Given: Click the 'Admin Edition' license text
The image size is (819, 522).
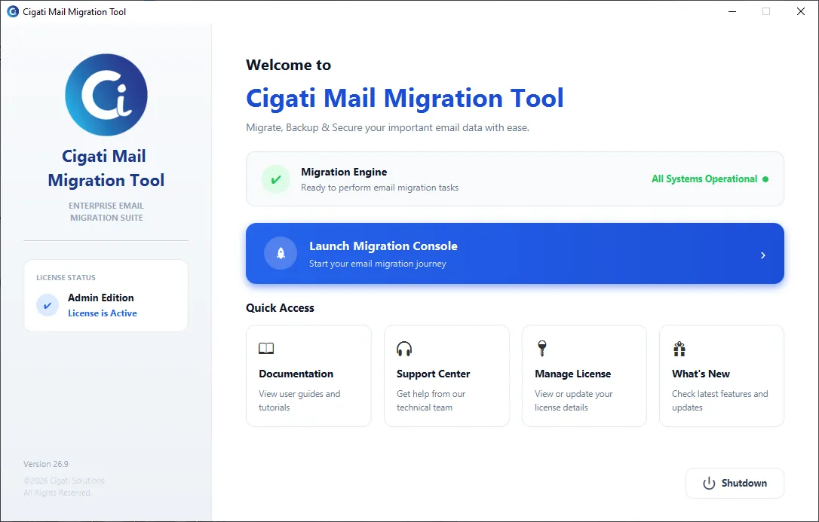Looking at the screenshot, I should coord(101,298).
